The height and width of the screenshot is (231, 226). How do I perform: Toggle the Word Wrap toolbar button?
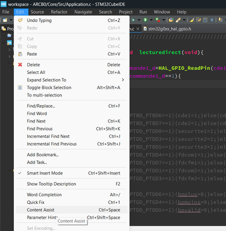pyautogui.click(x=198, y=20)
